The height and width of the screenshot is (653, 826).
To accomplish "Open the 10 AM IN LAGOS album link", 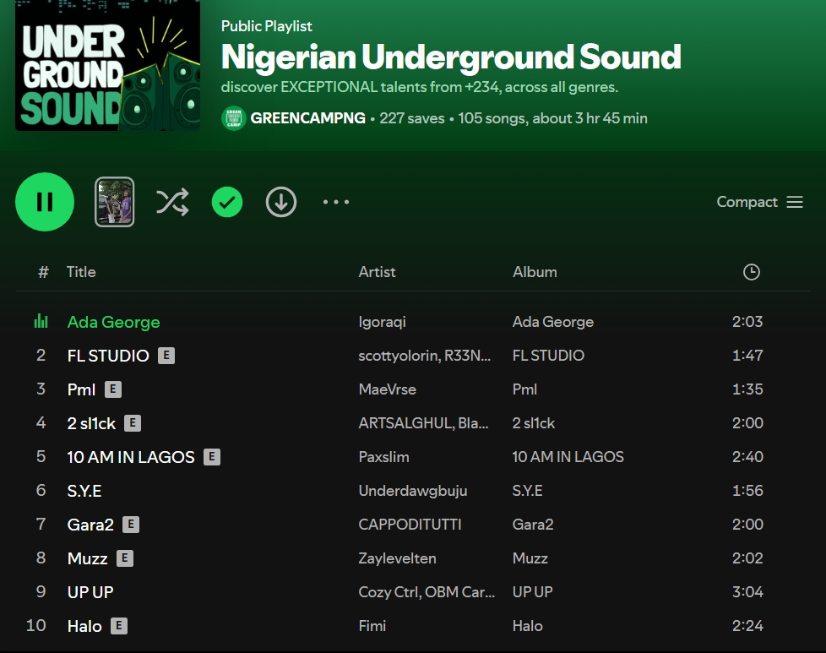I will tap(568, 457).
